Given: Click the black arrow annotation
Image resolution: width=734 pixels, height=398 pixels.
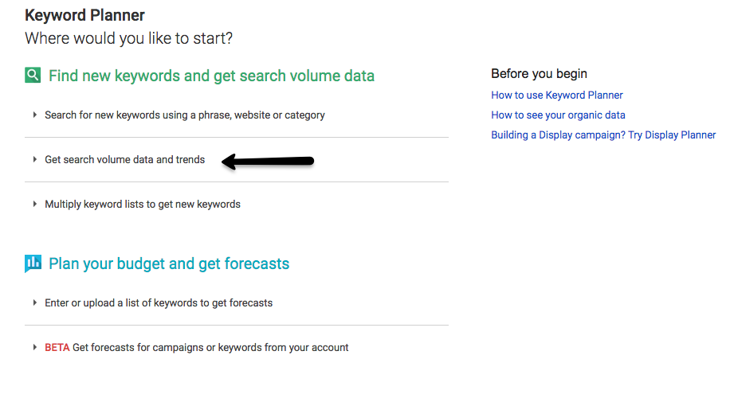Looking at the screenshot, I should pyautogui.click(x=267, y=162).
